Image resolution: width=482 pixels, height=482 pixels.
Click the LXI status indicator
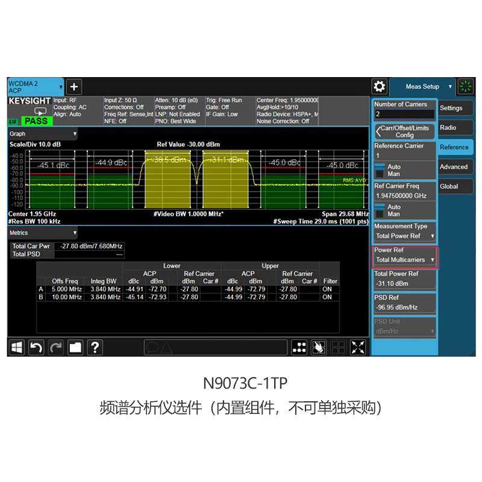coord(13,122)
